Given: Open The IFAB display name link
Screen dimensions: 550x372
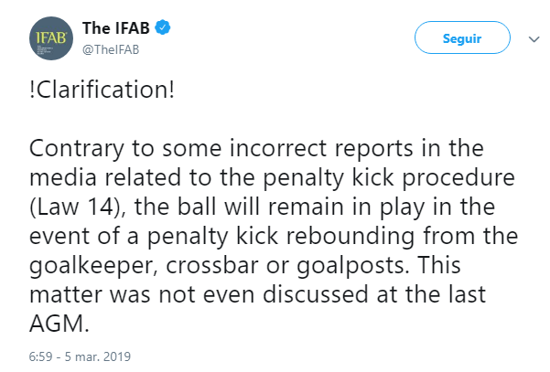Looking at the screenshot, I should (x=116, y=28).
